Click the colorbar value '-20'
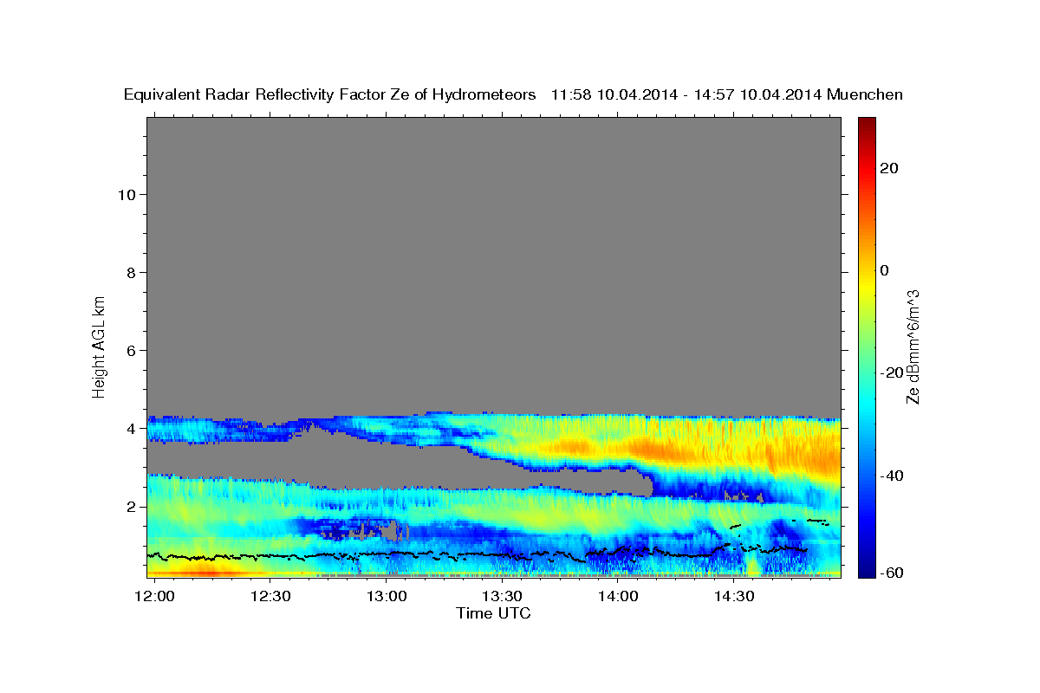The height and width of the screenshot is (693, 1040). 890,372
